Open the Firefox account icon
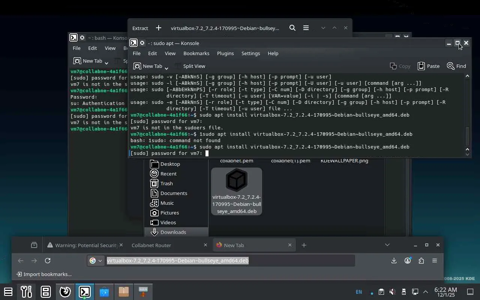 click(x=408, y=261)
